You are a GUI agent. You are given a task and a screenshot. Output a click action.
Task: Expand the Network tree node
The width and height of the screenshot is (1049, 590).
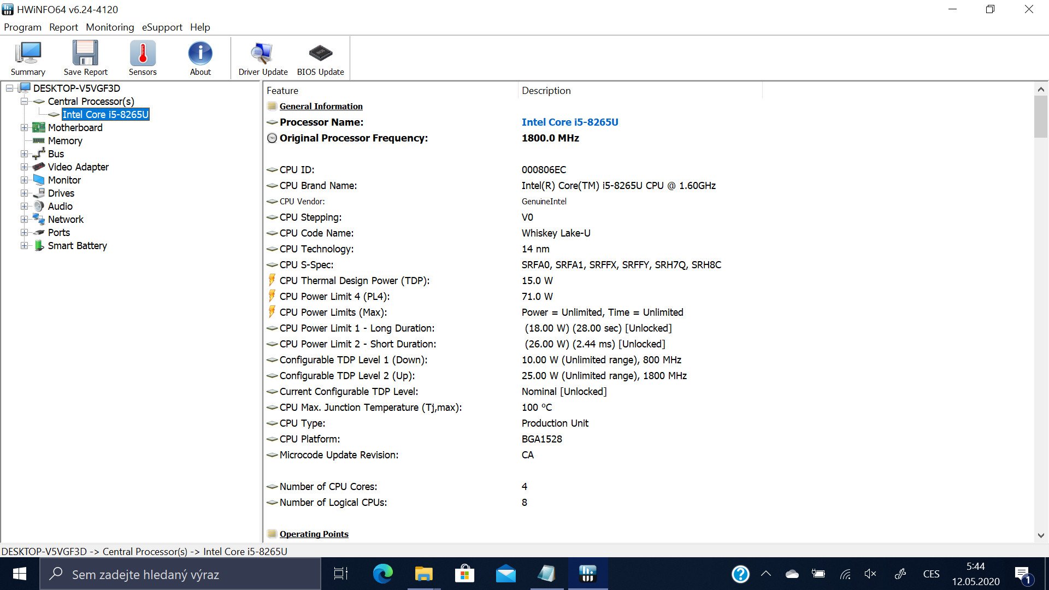click(x=24, y=219)
